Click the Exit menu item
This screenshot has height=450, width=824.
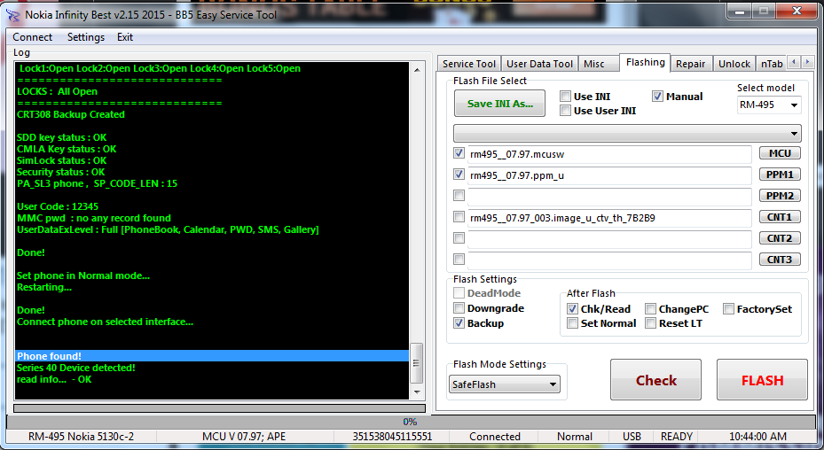coord(125,37)
